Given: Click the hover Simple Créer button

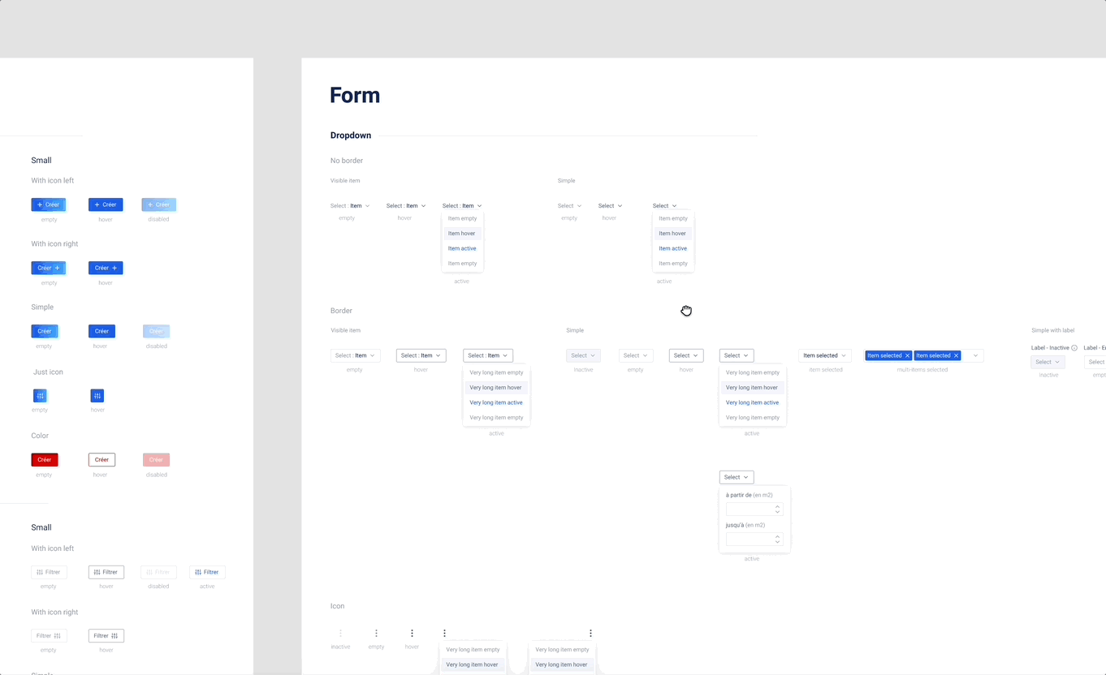Looking at the screenshot, I should 102,331.
